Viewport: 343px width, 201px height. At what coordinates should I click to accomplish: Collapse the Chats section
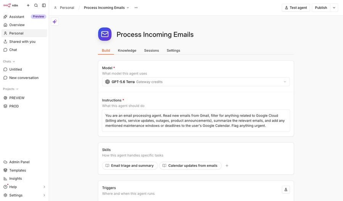click(9, 62)
